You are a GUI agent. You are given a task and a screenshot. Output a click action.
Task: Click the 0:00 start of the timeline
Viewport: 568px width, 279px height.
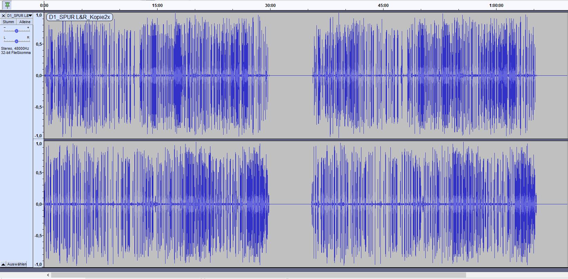tap(44, 6)
